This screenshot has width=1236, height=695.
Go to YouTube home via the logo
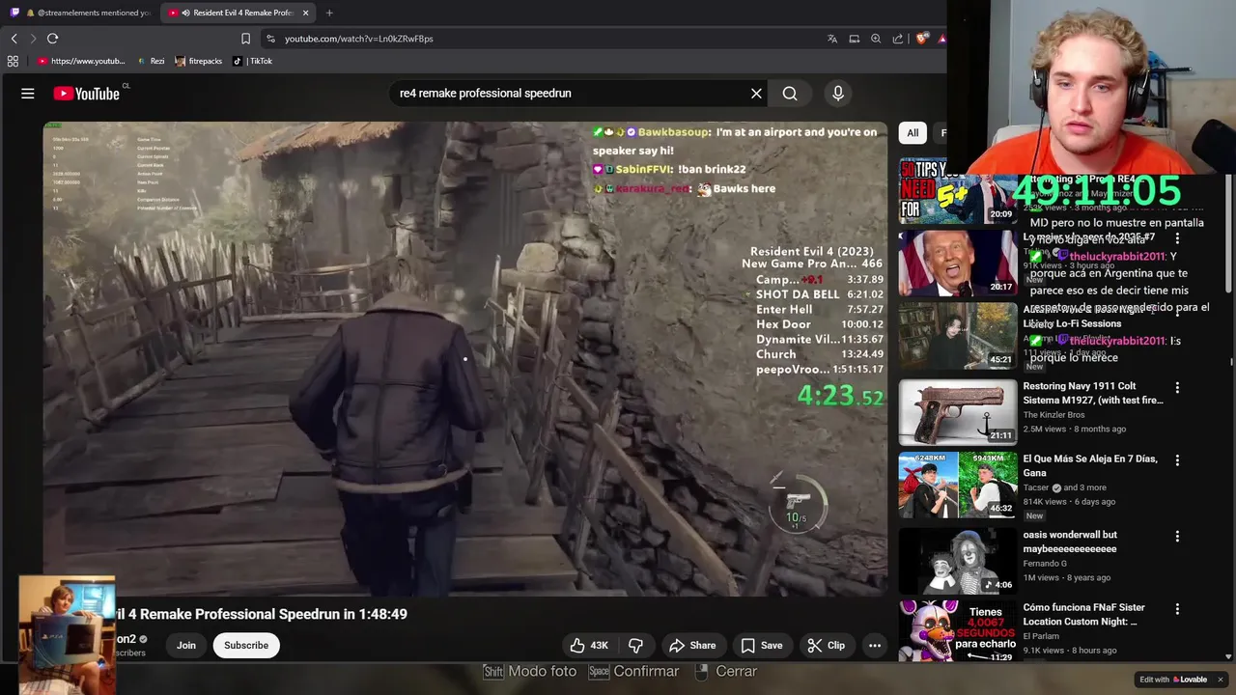[86, 94]
